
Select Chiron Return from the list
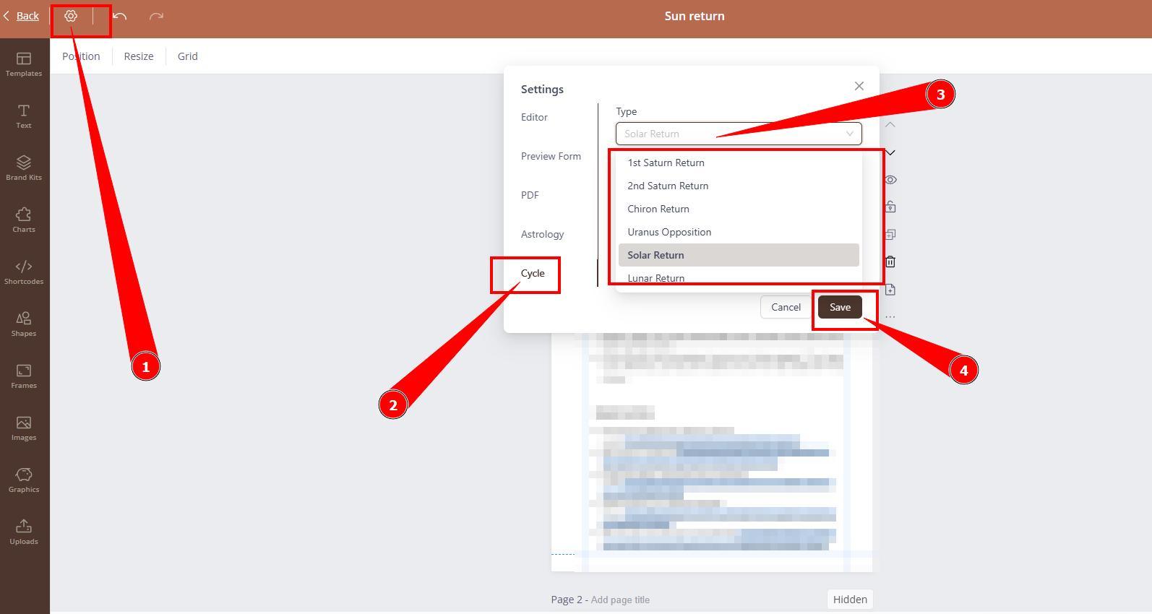[658, 209]
